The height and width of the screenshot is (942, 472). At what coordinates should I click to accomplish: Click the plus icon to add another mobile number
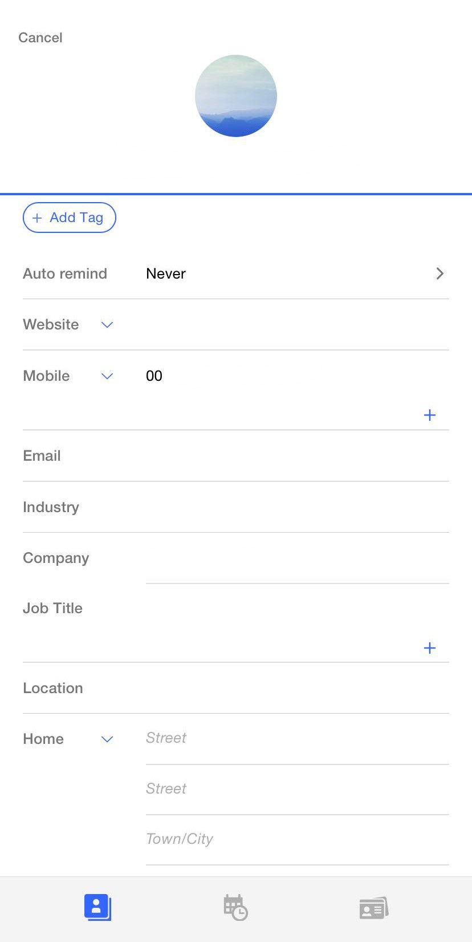point(429,415)
